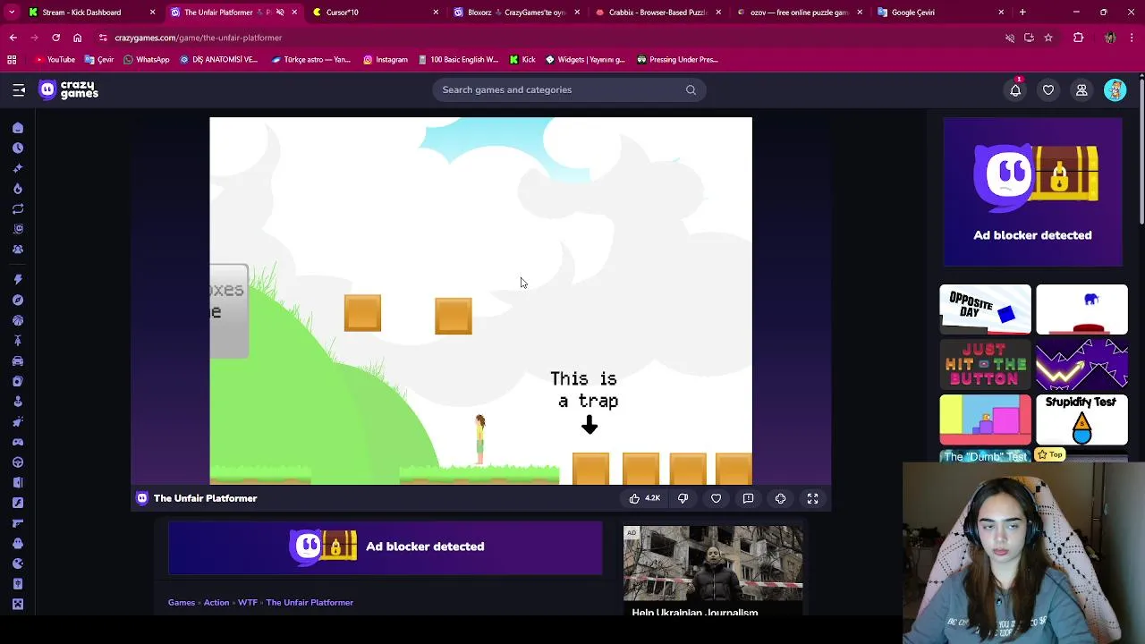Image resolution: width=1145 pixels, height=644 pixels.
Task: Open Opposite Day game thumbnail
Action: tap(985, 309)
